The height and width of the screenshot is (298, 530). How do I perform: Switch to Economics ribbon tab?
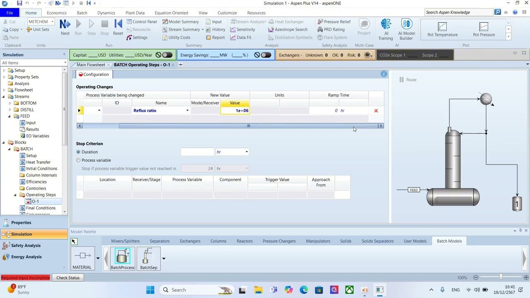click(56, 13)
